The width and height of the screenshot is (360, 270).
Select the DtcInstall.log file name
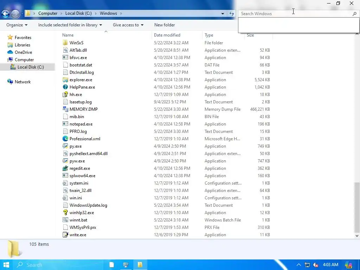pos(82,72)
